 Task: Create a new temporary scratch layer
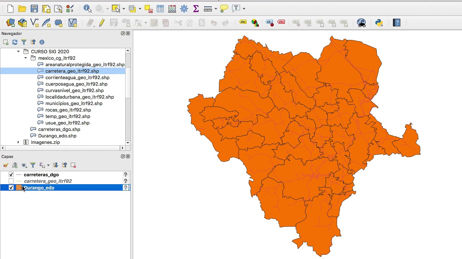pyautogui.click(x=58, y=23)
